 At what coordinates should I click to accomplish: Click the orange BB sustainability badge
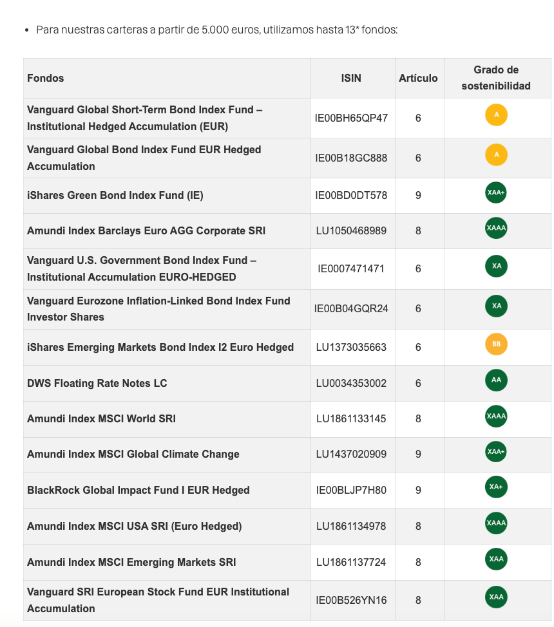pos(496,344)
